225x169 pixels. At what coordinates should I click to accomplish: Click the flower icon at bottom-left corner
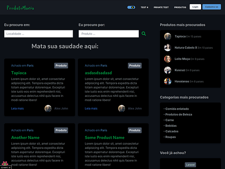pyautogui.click(x=5, y=163)
